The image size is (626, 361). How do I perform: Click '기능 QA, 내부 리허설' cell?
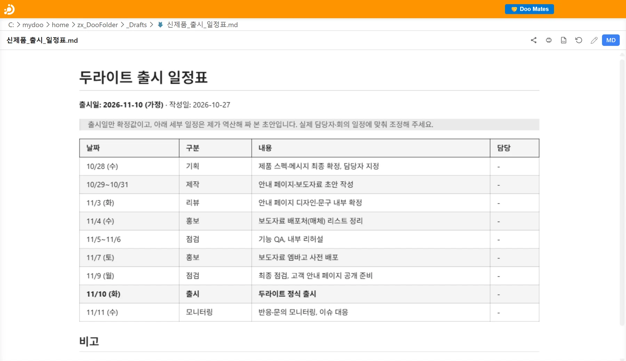(371, 239)
